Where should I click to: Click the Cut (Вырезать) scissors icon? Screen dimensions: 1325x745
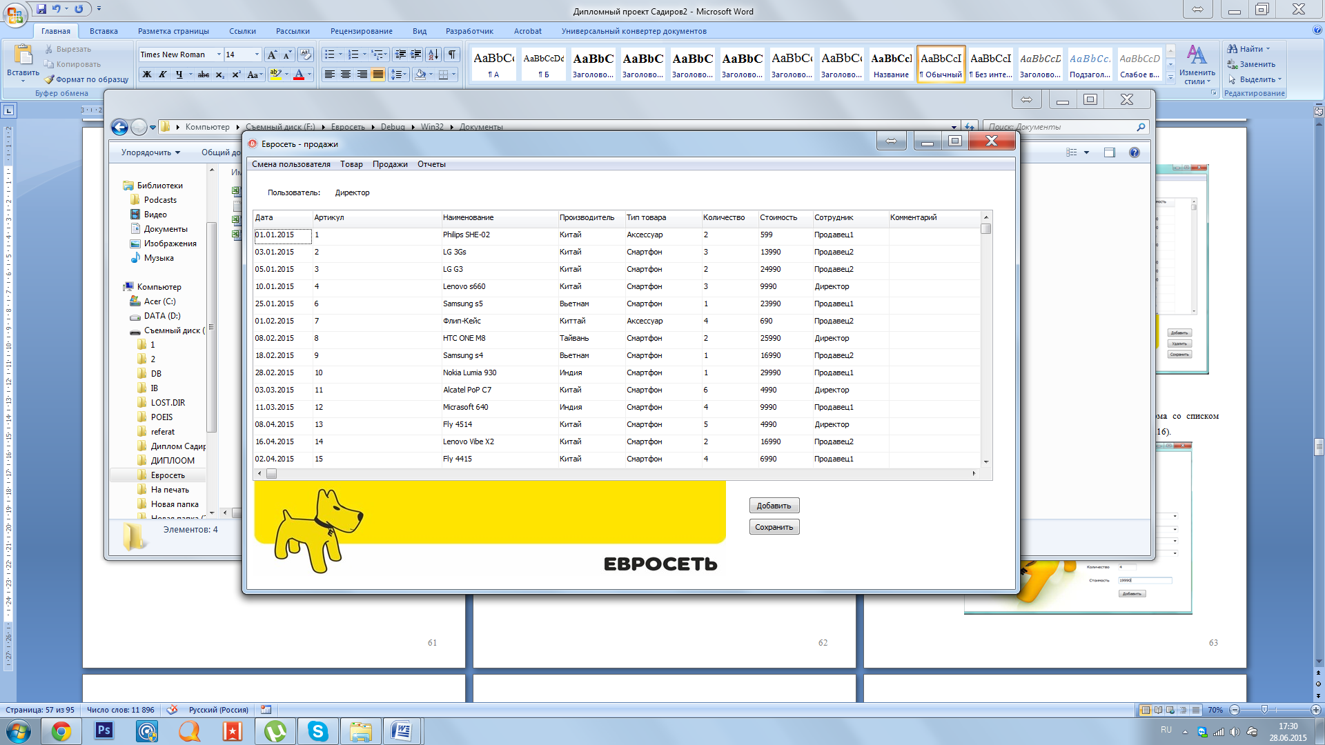49,49
